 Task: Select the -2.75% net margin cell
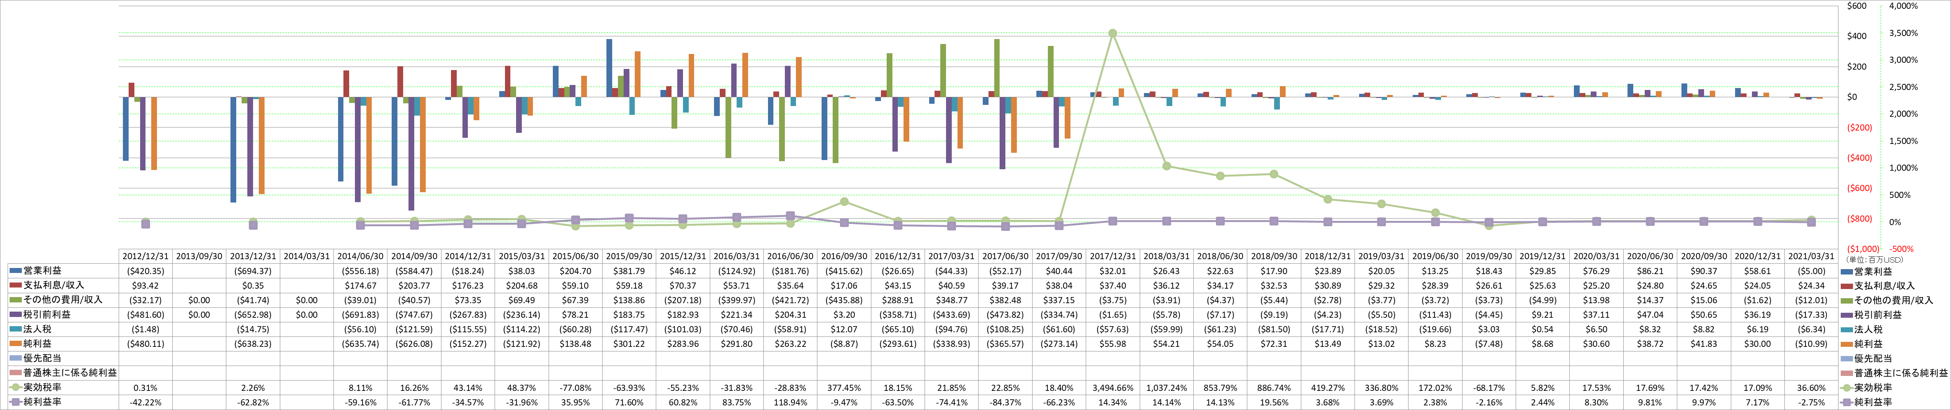1811,402
